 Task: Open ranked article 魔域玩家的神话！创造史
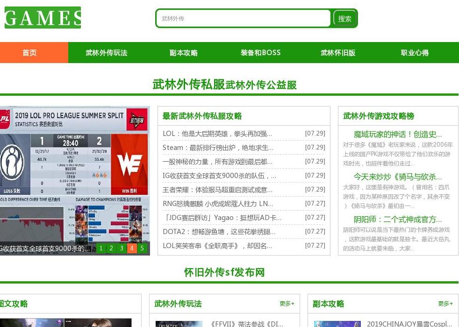coord(398,135)
